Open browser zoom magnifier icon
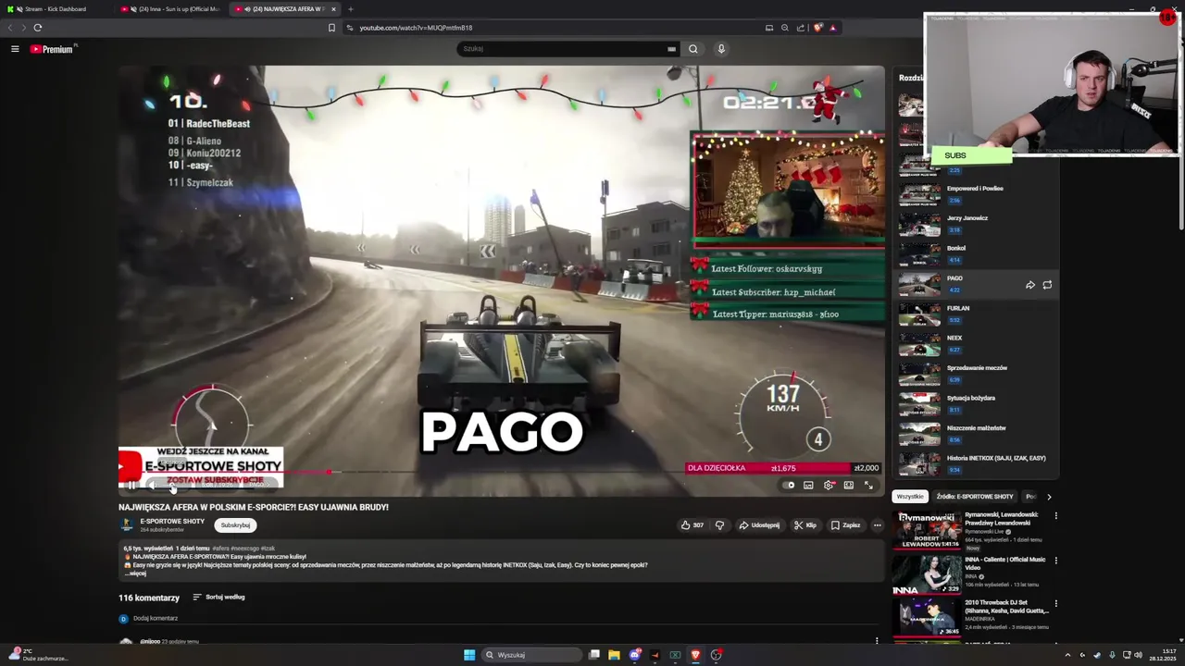 pos(785,28)
